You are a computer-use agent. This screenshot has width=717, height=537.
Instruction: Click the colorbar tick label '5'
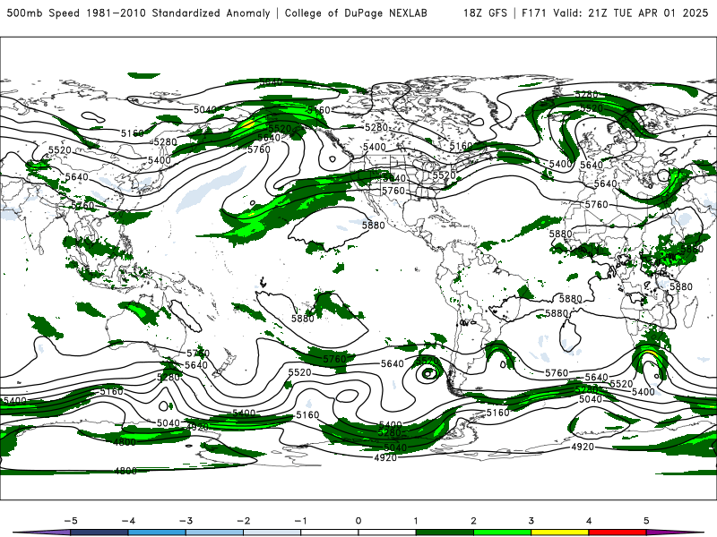tap(646, 521)
